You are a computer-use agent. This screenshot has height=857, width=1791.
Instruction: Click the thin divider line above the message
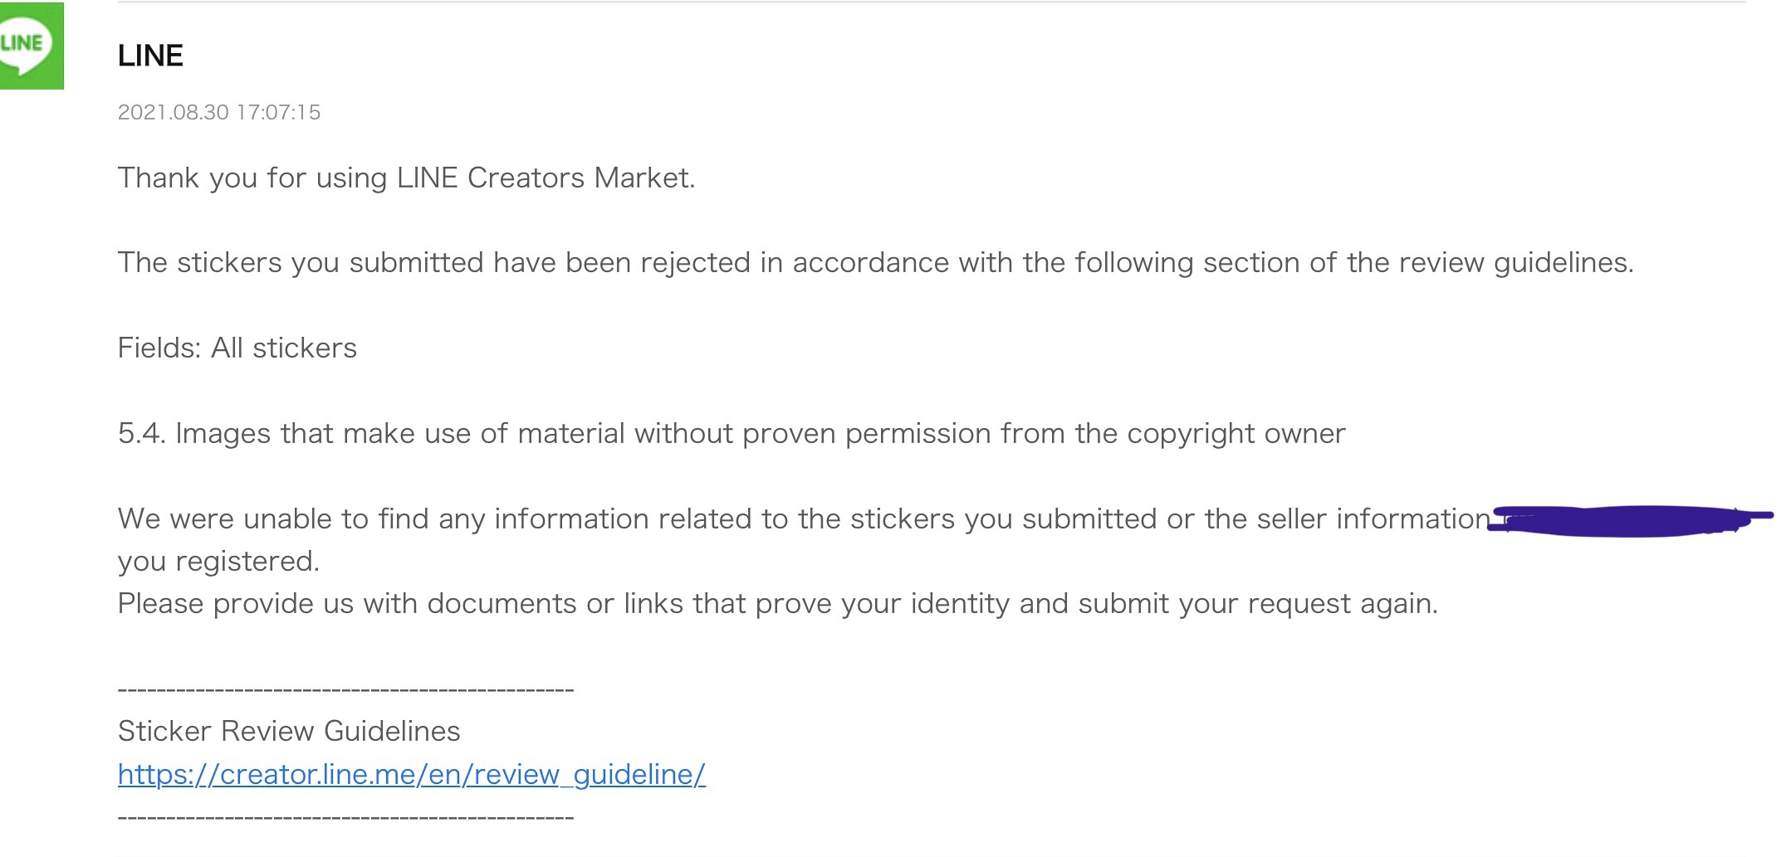tap(932, 2)
